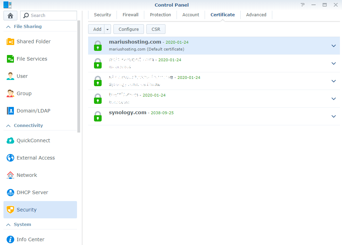The height and width of the screenshot is (245, 342).
Task: Click the Default certificate description text
Action: (146, 49)
